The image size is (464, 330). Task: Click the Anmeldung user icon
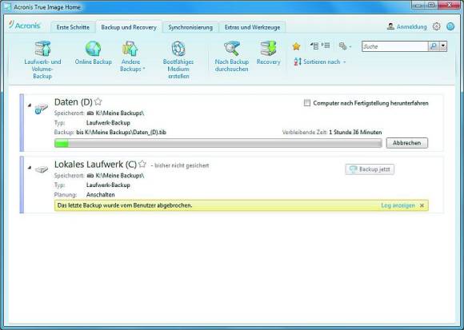[390, 26]
